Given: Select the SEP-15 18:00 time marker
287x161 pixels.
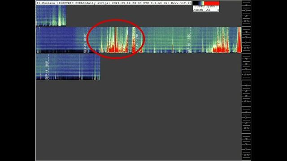Looking at the screenshot, I should click(188, 43).
